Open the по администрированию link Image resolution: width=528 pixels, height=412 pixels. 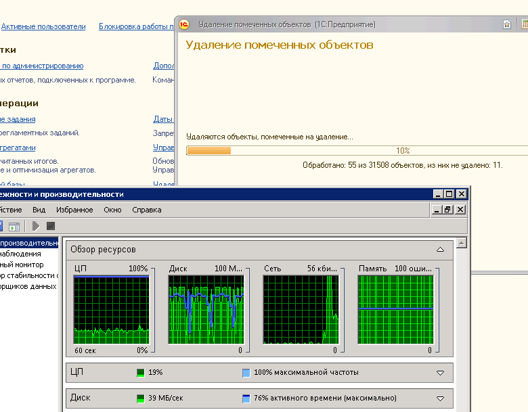42,66
